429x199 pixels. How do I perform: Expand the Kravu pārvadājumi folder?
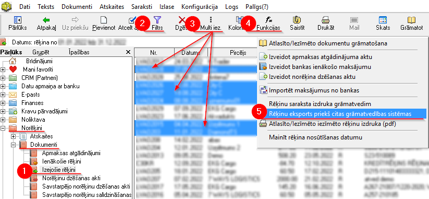pos(3,112)
